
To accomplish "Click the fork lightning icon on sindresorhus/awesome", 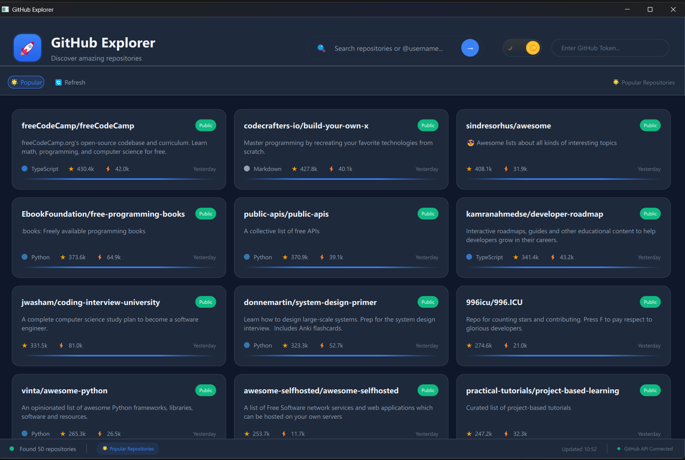I will point(506,169).
